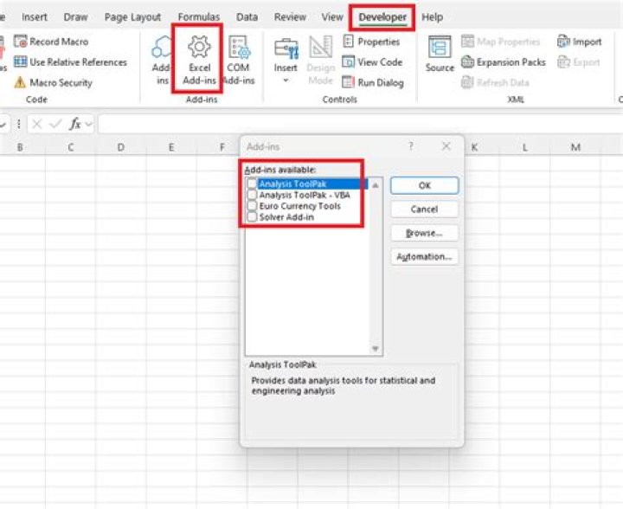The image size is (623, 509).
Task: Open COM Add-ins dialog
Action: pos(239,60)
